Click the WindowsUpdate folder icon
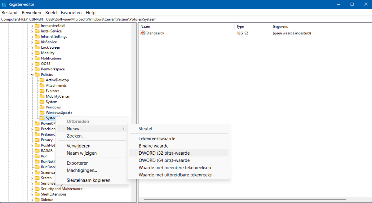Image resolution: width=372 pixels, height=203 pixels. pos(42,113)
